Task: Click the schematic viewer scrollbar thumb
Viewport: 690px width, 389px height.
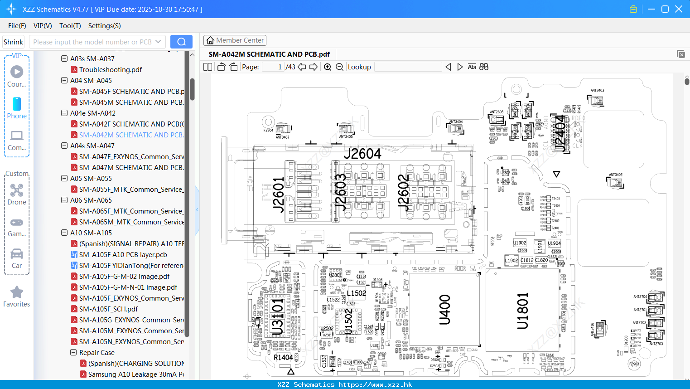Action: pos(687,82)
